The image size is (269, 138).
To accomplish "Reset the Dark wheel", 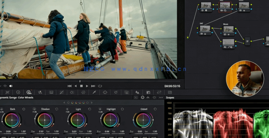I will point(24,109).
